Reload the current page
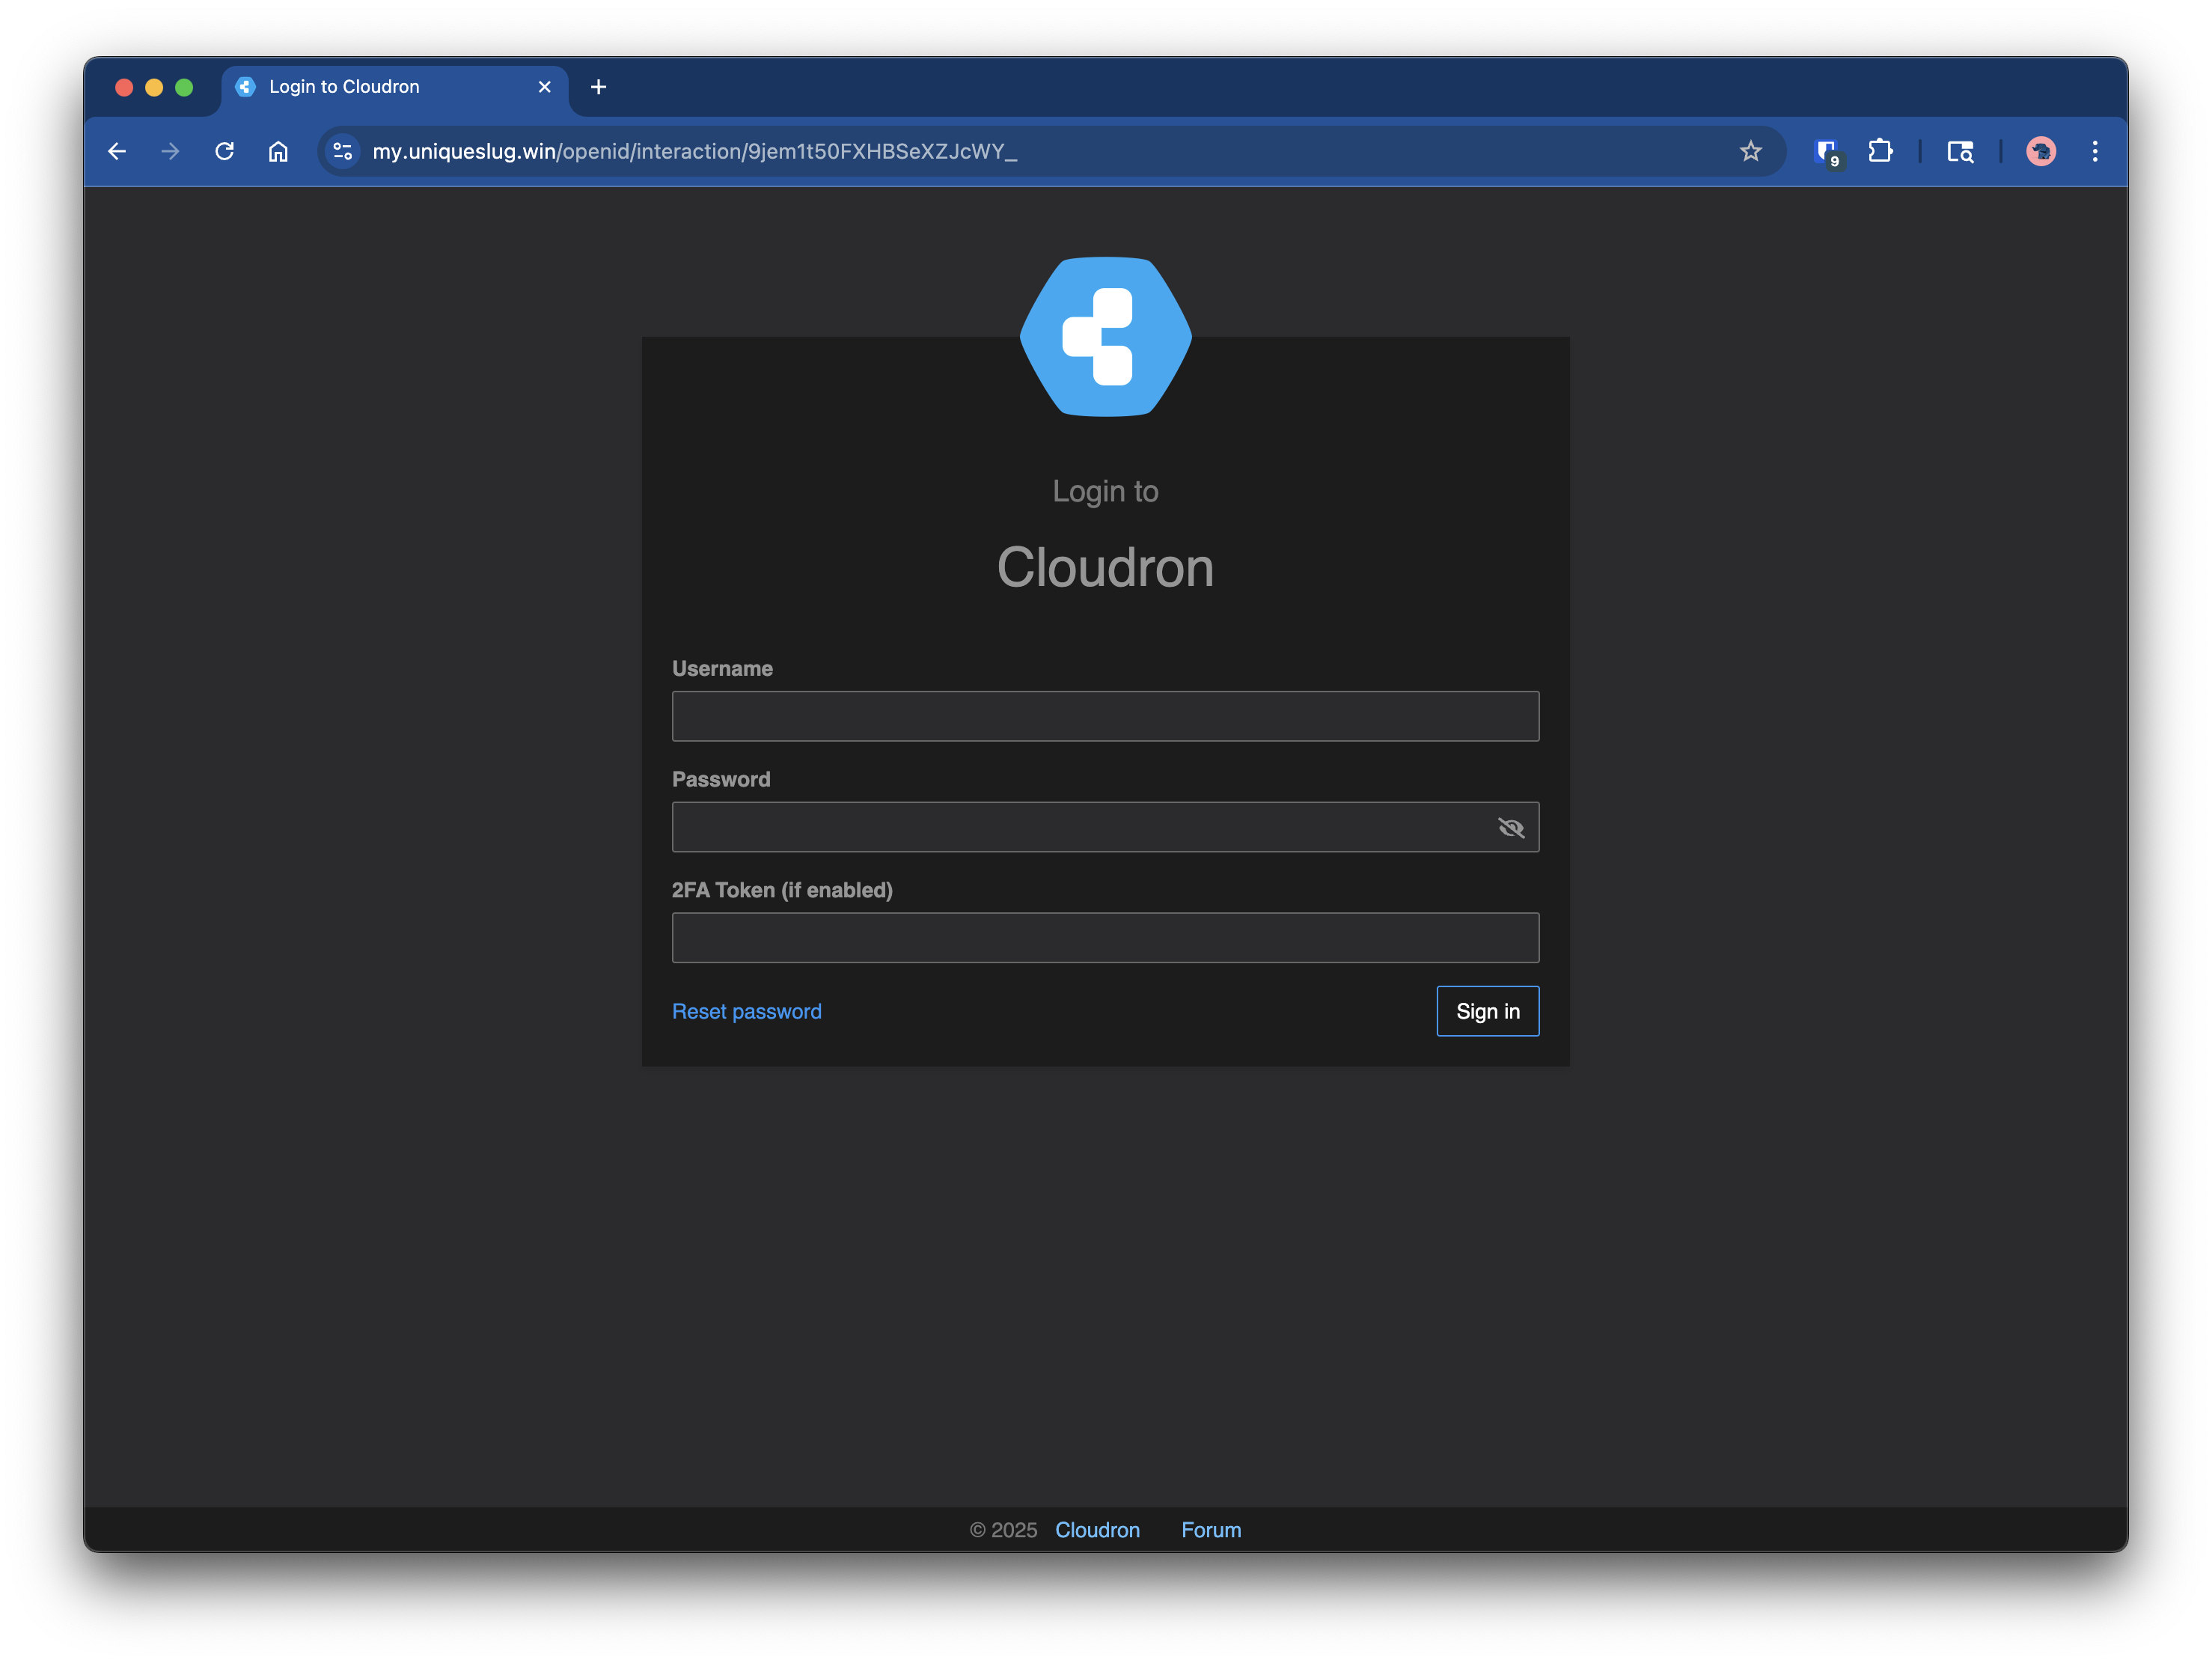This screenshot has width=2212, height=1663. 225,151
